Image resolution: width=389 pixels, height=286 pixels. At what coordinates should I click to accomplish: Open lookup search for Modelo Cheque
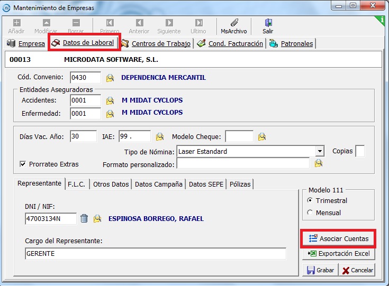point(262,136)
